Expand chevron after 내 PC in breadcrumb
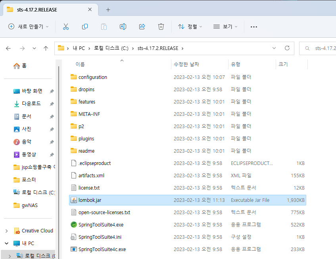Viewport: 336px width, 259px height. coord(89,48)
